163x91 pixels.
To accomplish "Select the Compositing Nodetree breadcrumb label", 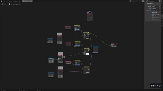I will tap(16, 4).
